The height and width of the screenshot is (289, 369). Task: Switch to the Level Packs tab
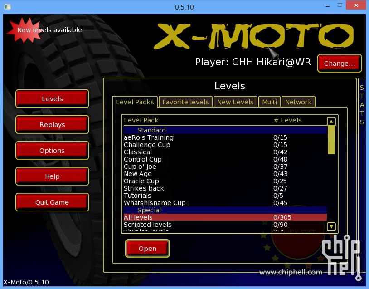[135, 102]
